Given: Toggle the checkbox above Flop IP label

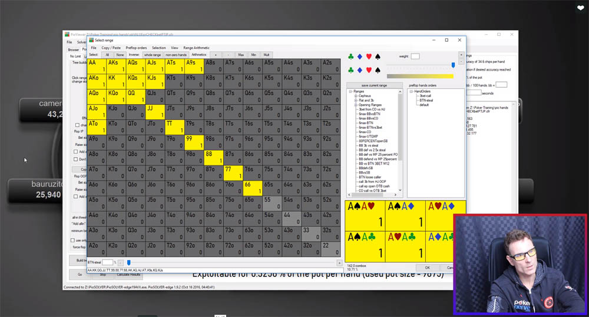Looking at the screenshot, I should pos(77,125).
